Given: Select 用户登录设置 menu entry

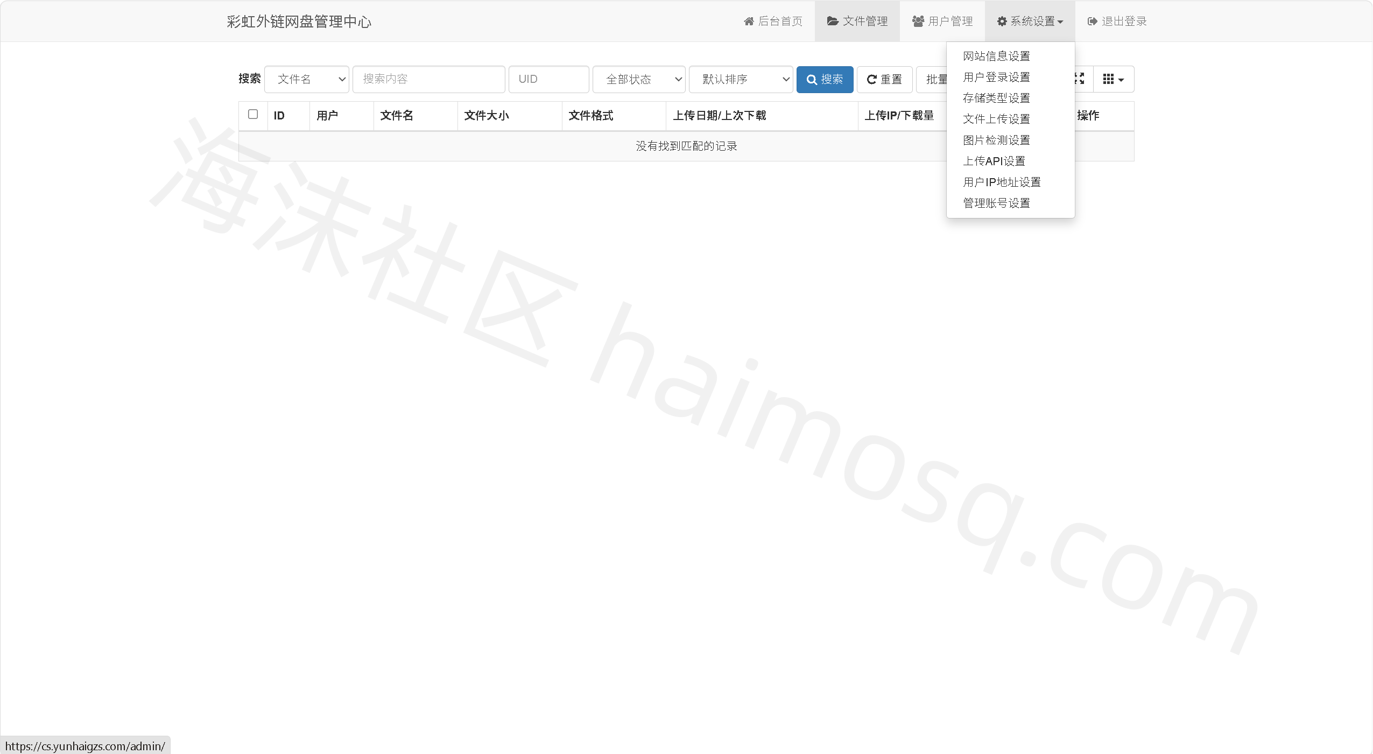Looking at the screenshot, I should [1010, 77].
